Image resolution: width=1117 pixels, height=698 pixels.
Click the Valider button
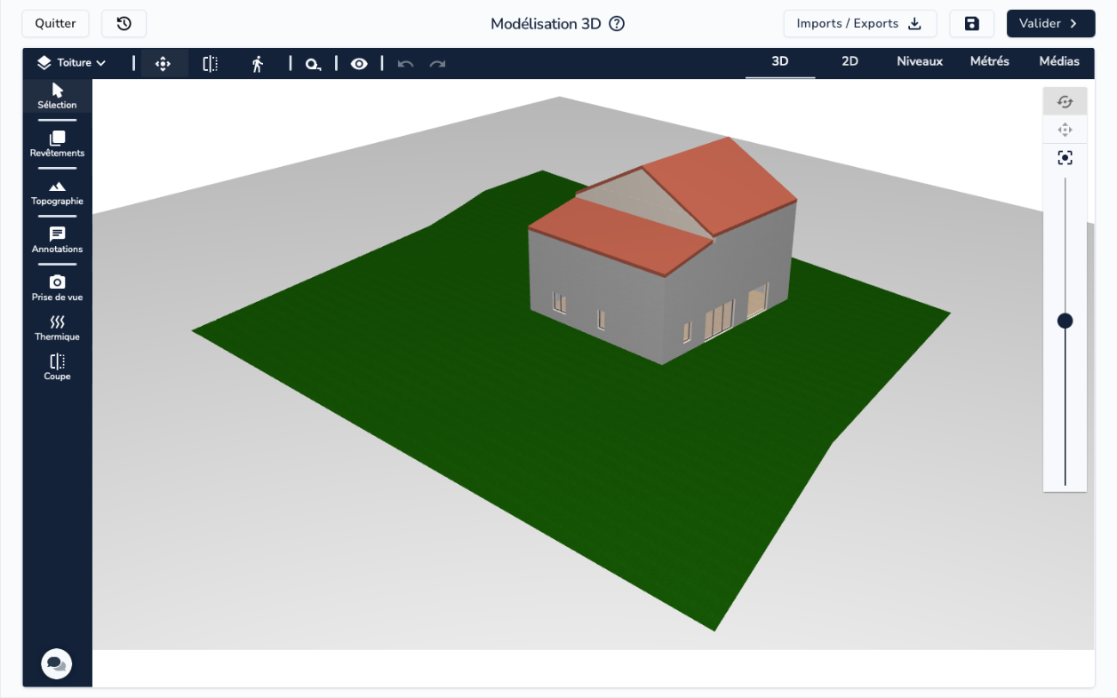[1049, 24]
